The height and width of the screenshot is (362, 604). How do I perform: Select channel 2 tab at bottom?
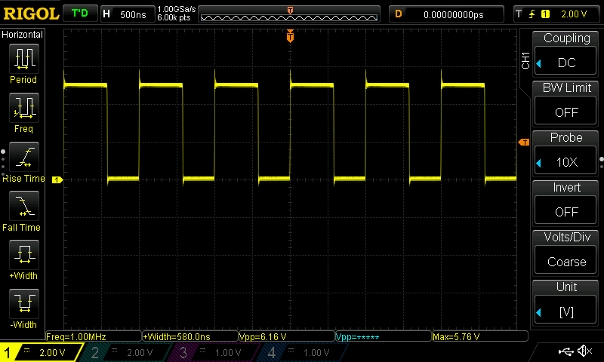click(x=125, y=352)
